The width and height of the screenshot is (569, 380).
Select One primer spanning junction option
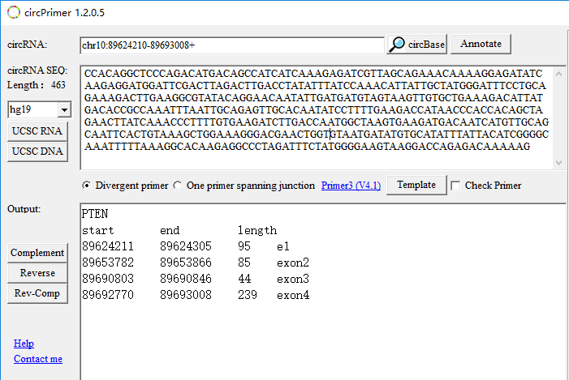(x=178, y=186)
